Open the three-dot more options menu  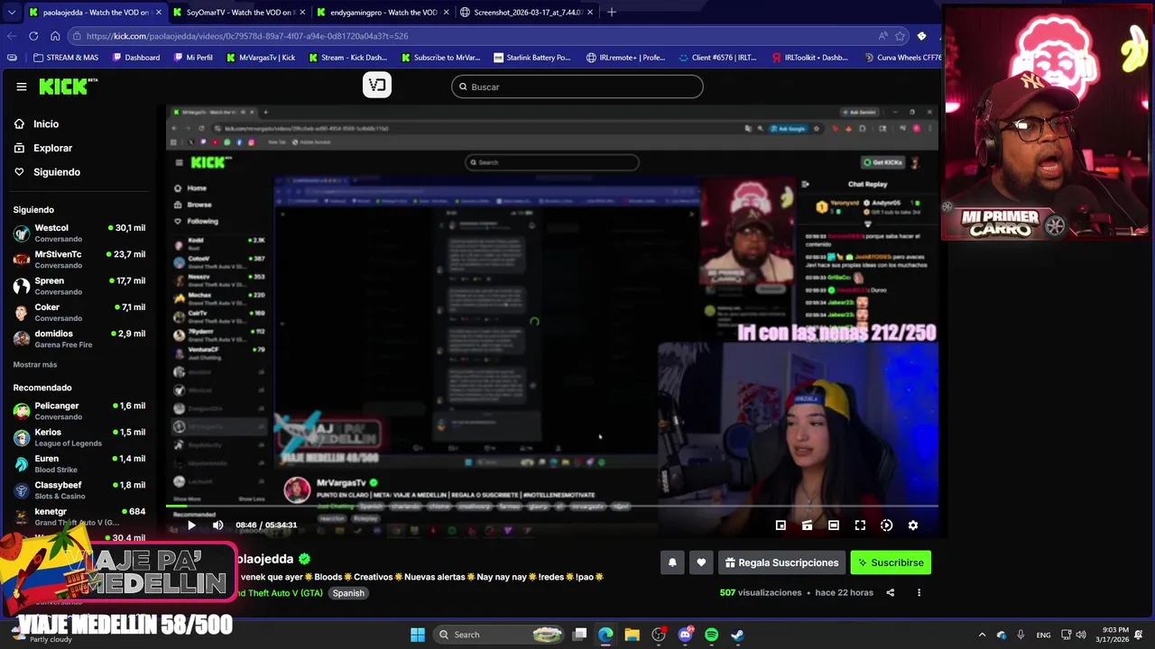pyautogui.click(x=919, y=592)
